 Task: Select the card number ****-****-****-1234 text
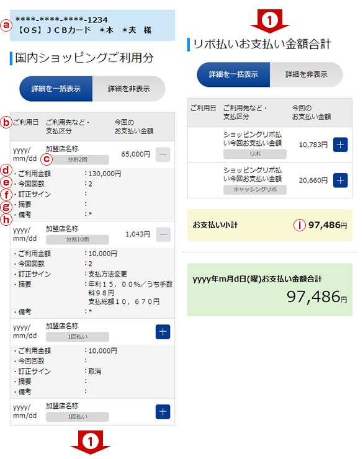coord(61,20)
